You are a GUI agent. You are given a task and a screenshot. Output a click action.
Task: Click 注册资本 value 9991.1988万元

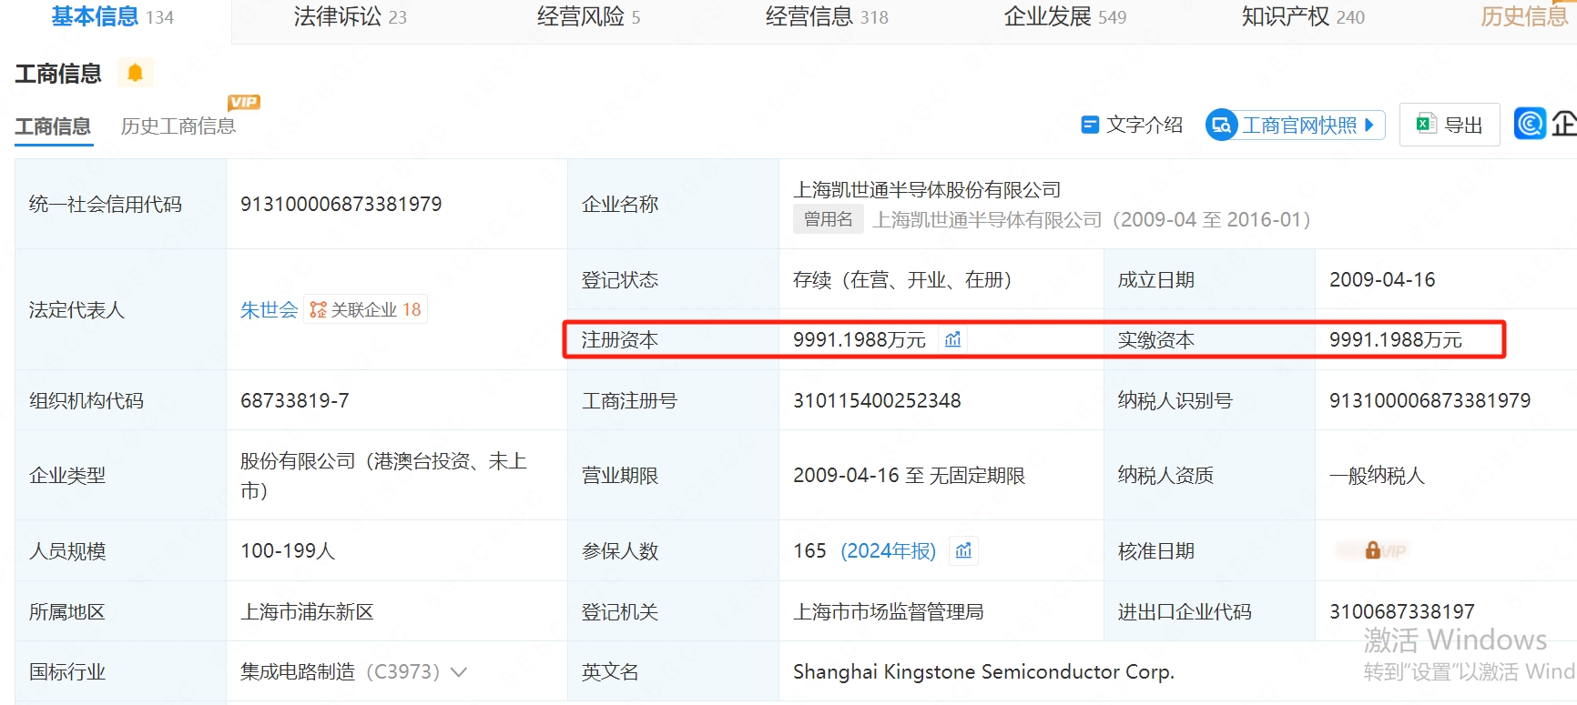click(x=859, y=339)
